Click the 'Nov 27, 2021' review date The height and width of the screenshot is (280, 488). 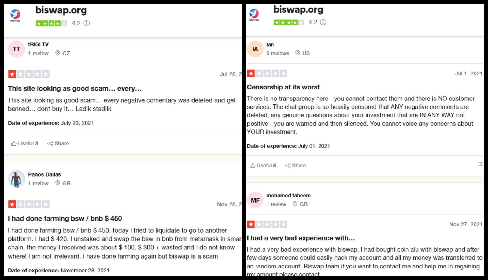tap(466, 224)
